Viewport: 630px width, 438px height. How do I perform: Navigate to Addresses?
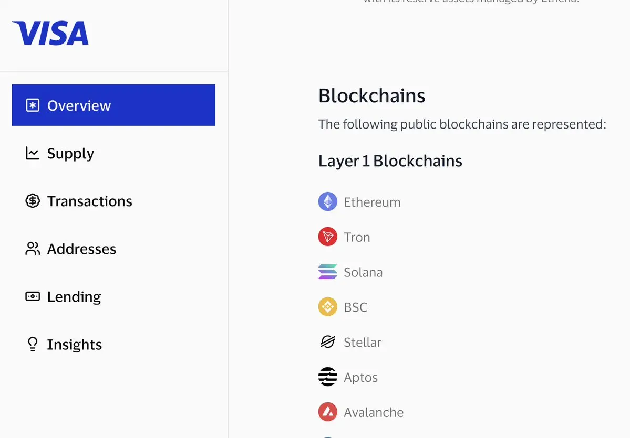tap(113, 249)
